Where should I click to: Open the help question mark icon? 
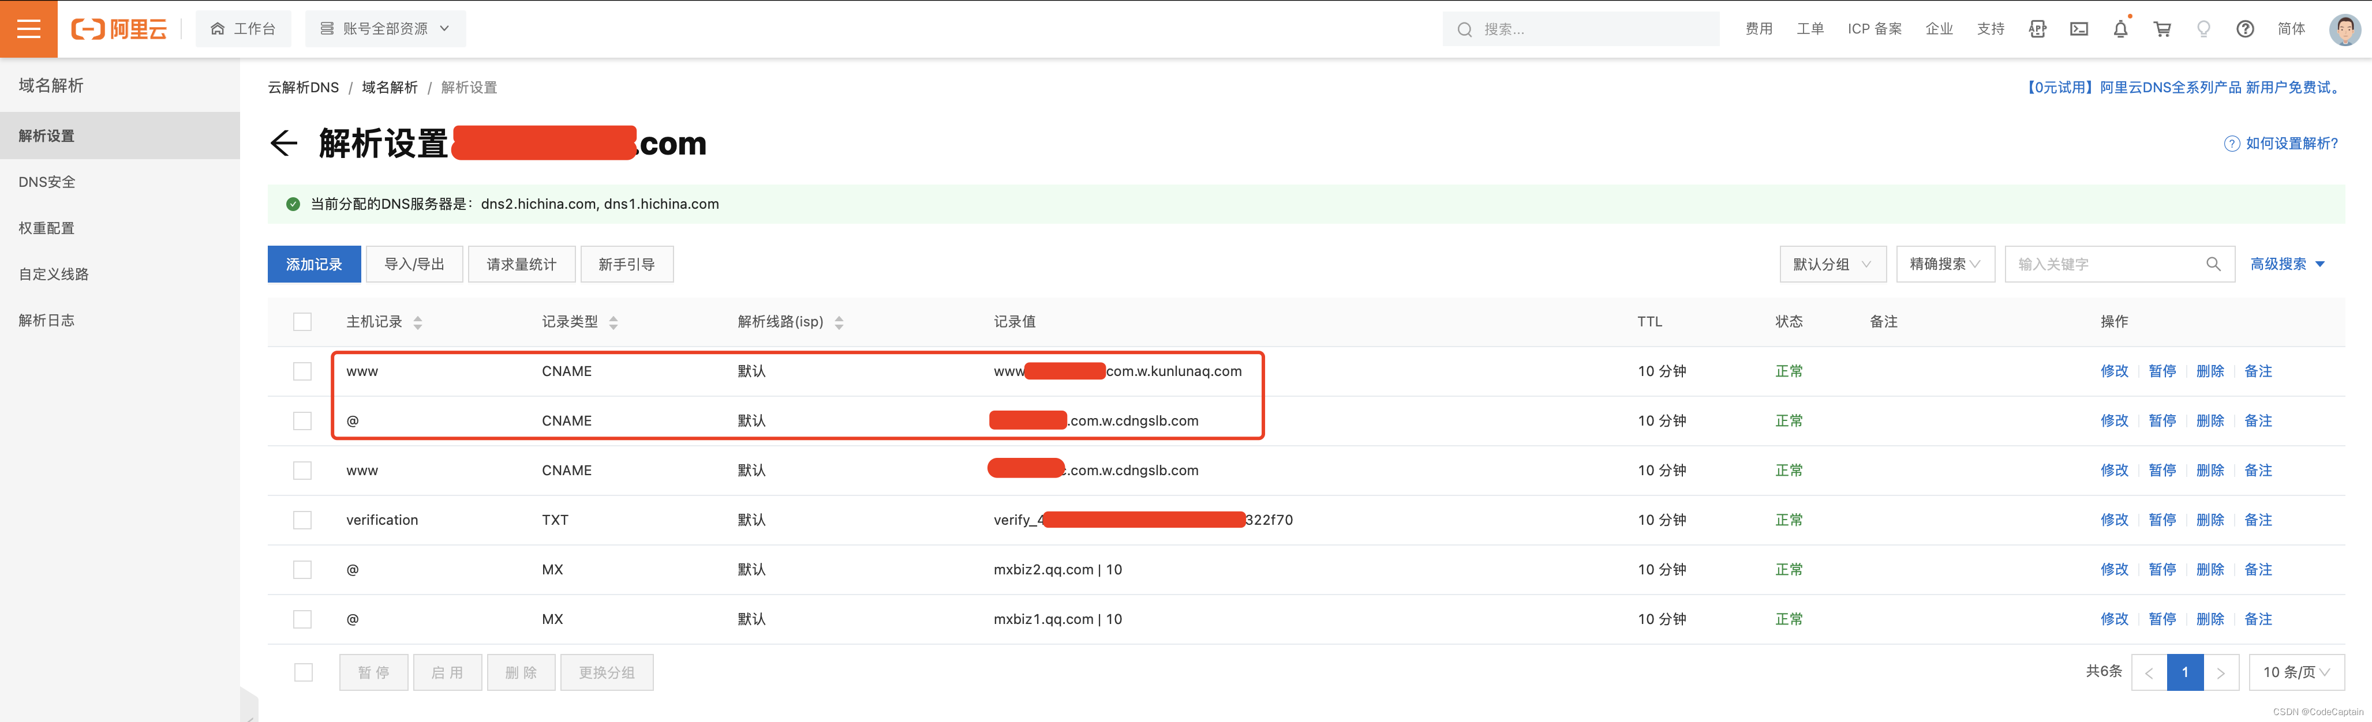coord(2245,28)
